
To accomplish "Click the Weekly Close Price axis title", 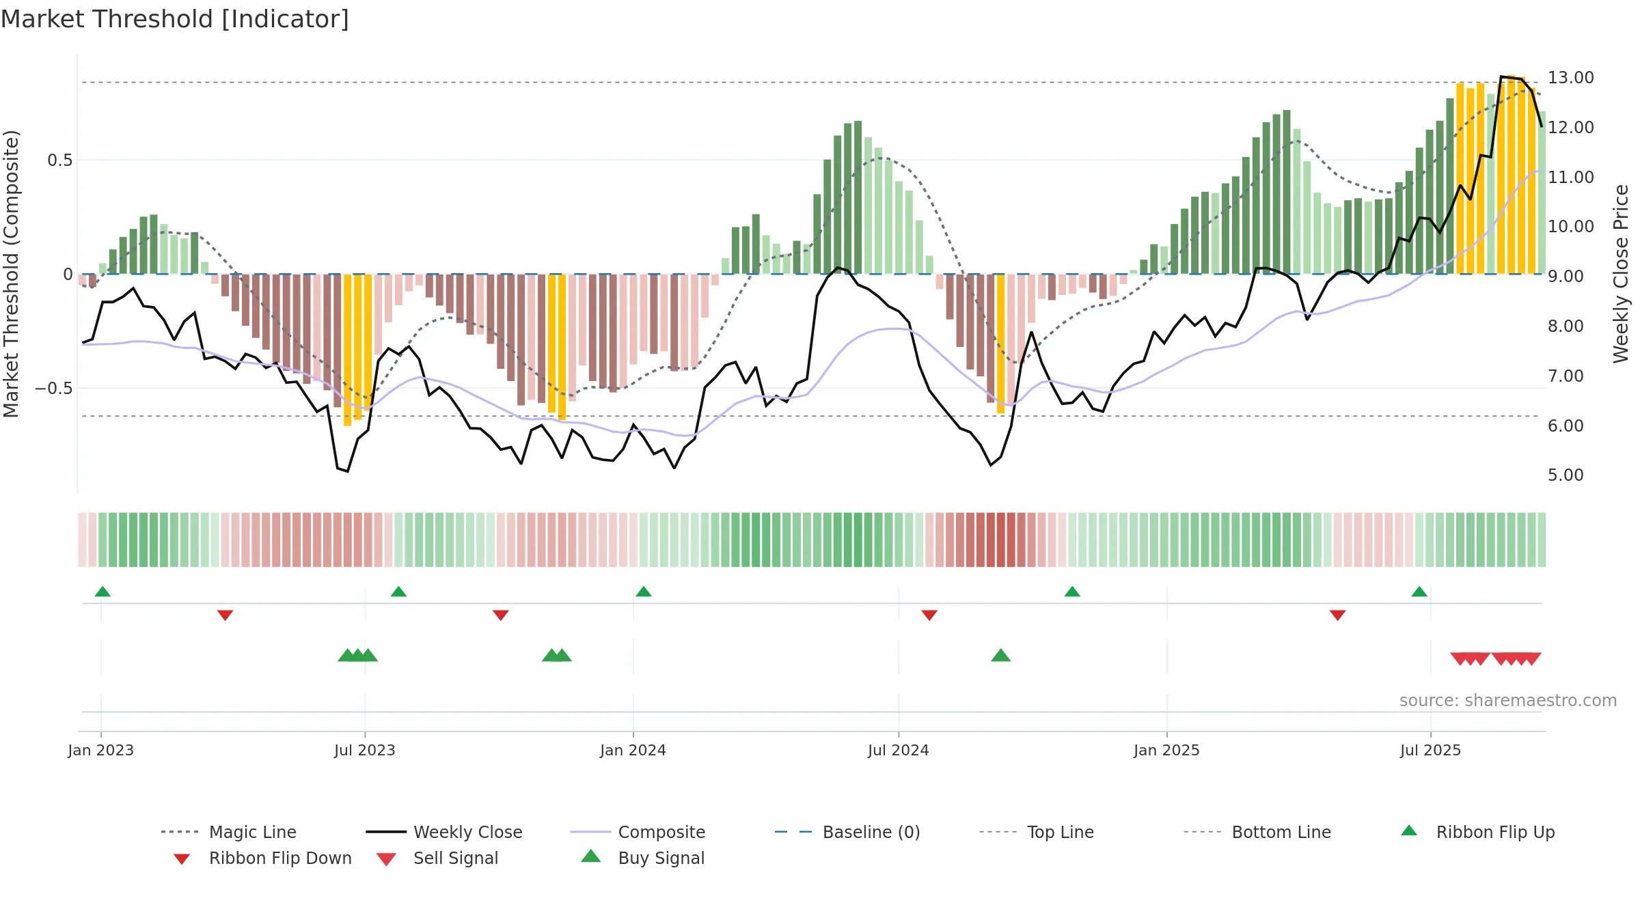I will tap(1621, 273).
